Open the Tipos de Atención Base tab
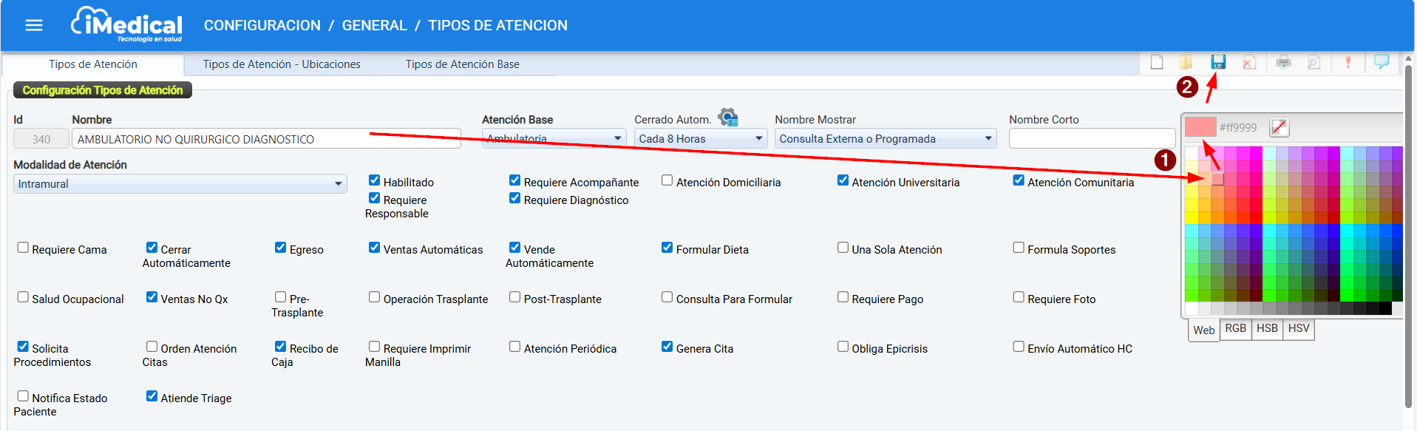The height and width of the screenshot is (431, 1417). [462, 64]
